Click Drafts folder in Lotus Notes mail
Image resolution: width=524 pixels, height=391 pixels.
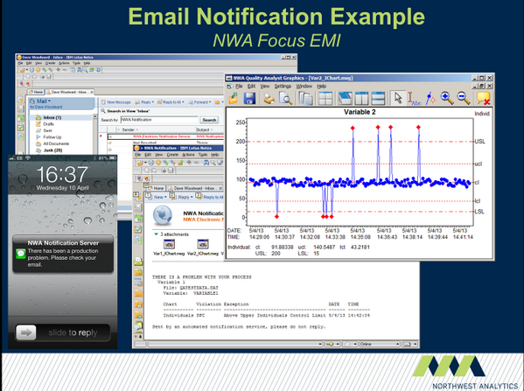(x=49, y=124)
